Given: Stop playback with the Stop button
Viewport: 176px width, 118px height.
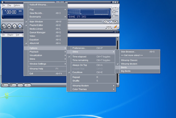Looking at the screenshot, I should (20, 26).
